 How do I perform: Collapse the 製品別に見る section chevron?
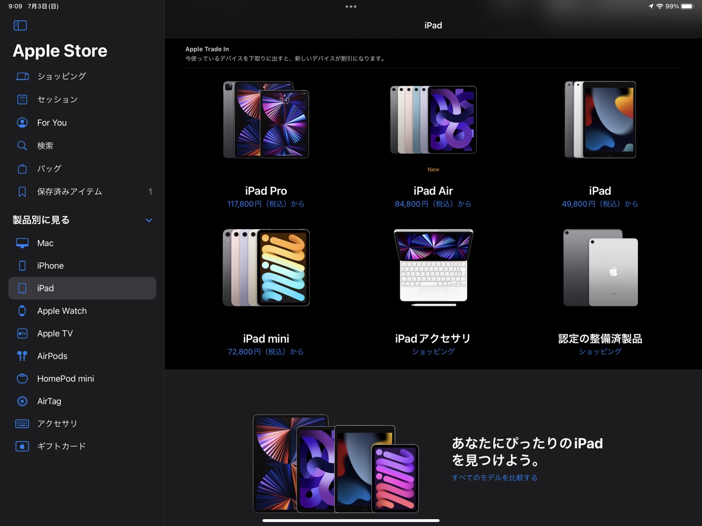(x=149, y=221)
